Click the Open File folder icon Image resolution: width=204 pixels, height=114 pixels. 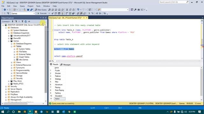coord(25,10)
